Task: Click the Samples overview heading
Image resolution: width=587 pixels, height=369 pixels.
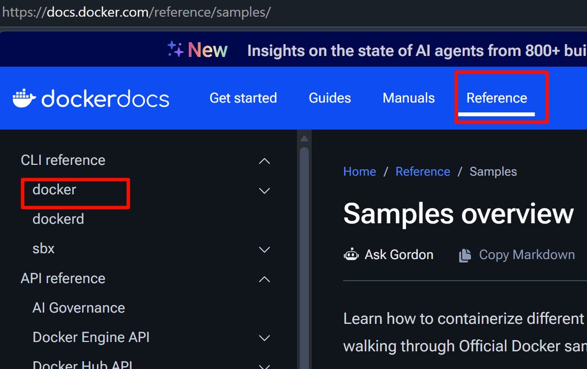Action: pyautogui.click(x=458, y=214)
